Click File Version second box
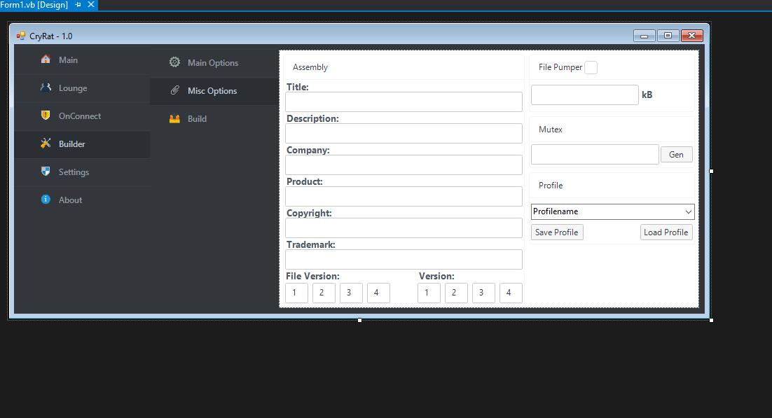 [x=324, y=293]
